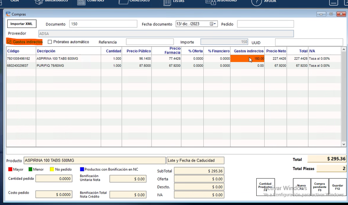The image size is (348, 205).
Task: Click the Costo pedido field $ 0.0000
Action: click(x=54, y=194)
